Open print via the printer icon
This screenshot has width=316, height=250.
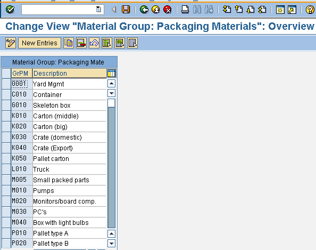click(x=185, y=10)
